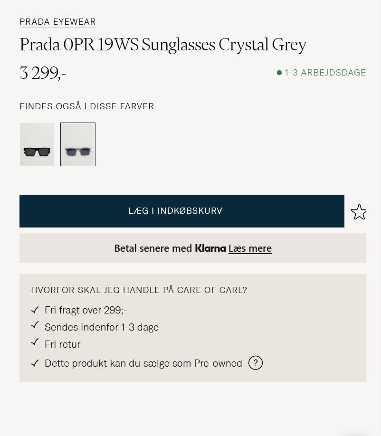Go to the Prada Eyewear brand link
Viewport: 381px width, 436px height.
(x=57, y=22)
